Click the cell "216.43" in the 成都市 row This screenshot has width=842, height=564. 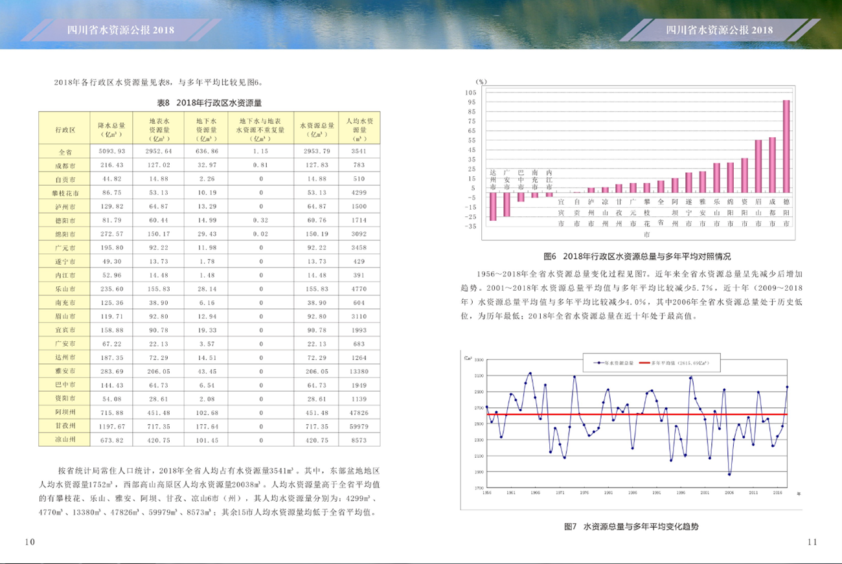click(x=111, y=165)
